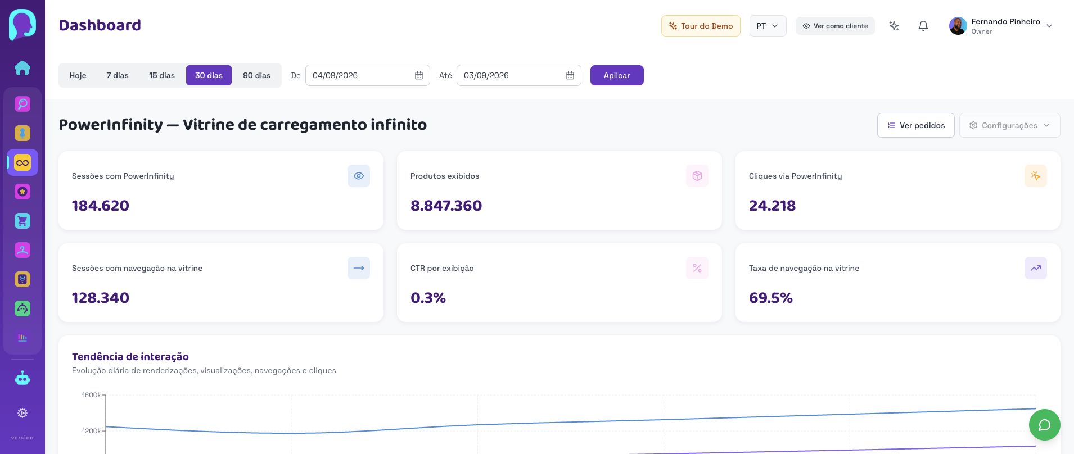Click the cursor icon on Cliques via PowerInfinity card

[x=1036, y=176]
